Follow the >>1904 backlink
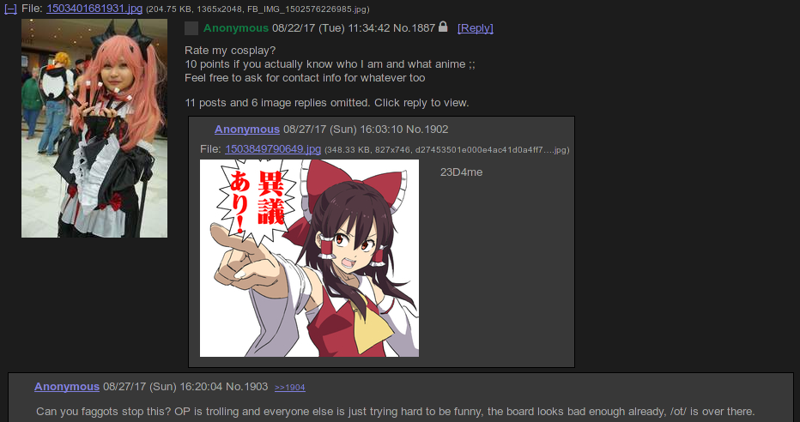 click(290, 388)
